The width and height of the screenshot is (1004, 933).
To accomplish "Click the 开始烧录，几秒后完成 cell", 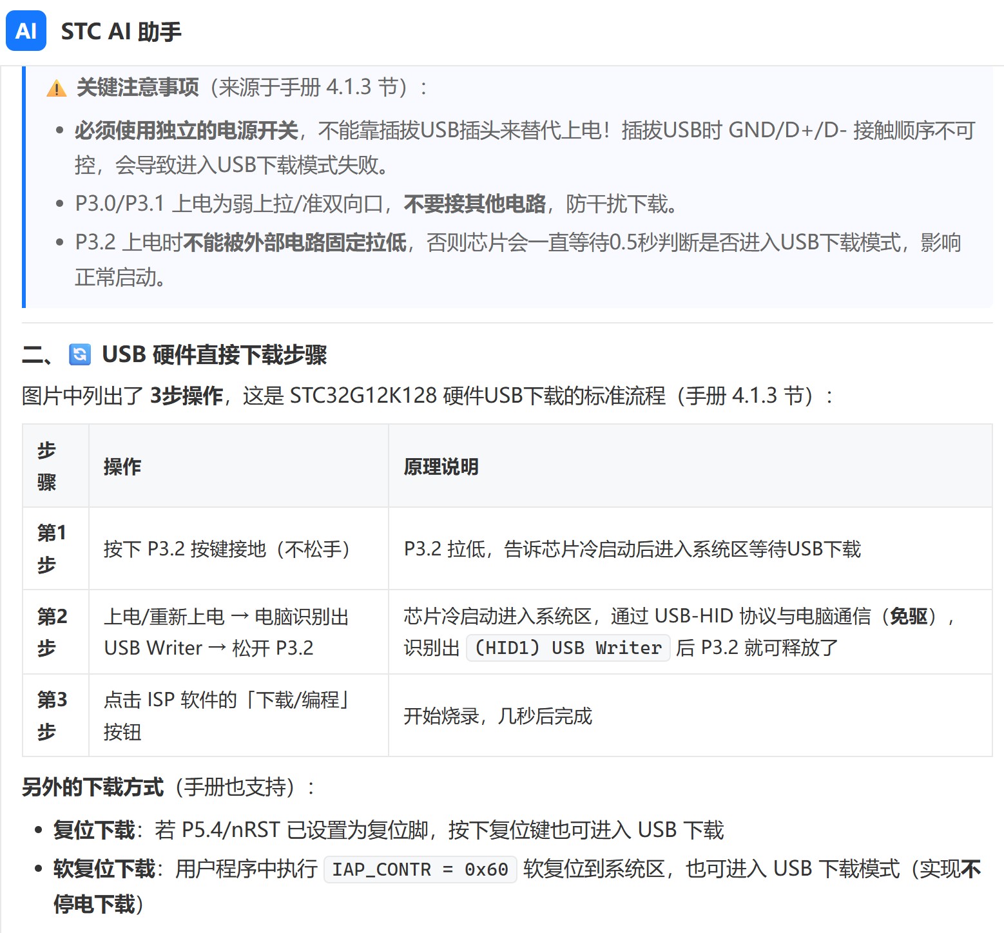I will [690, 715].
